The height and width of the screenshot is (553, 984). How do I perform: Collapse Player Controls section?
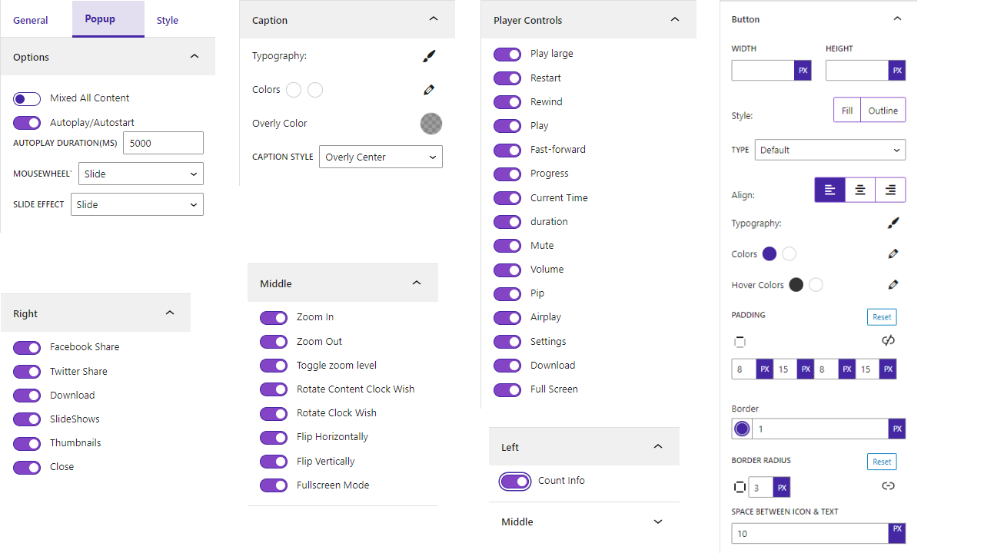[x=675, y=19]
